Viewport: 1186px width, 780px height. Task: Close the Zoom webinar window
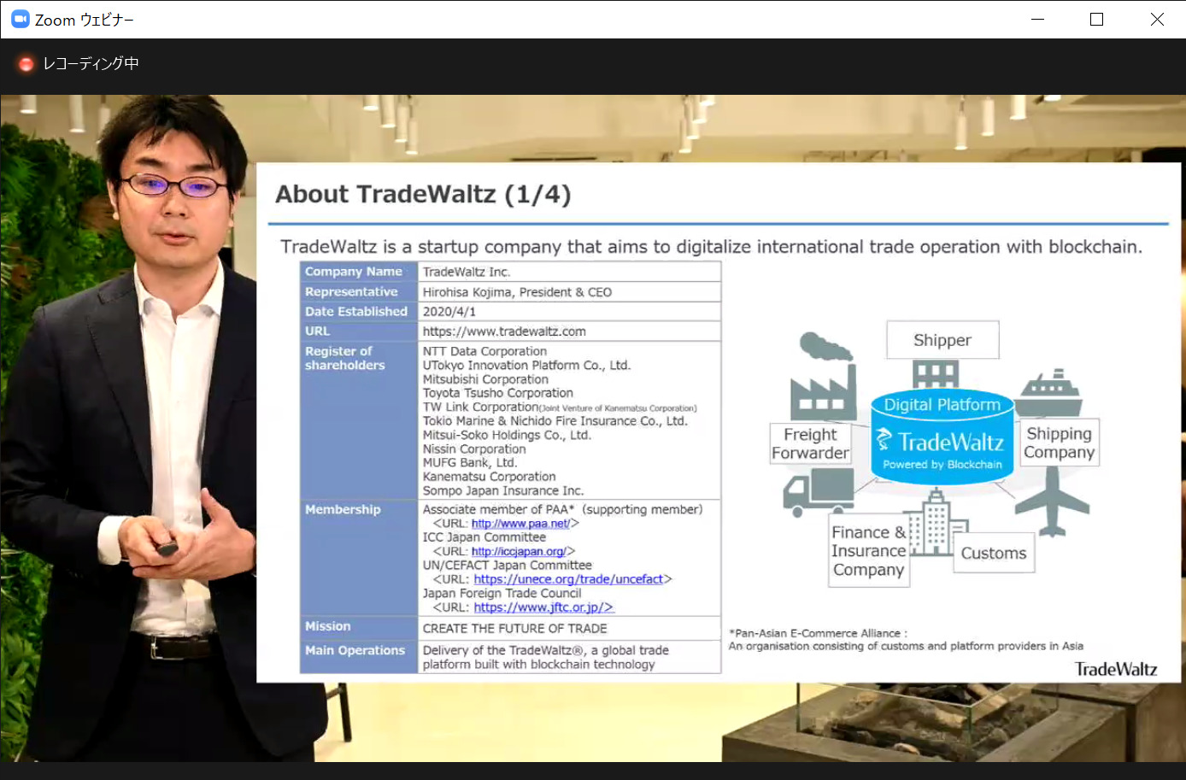click(1156, 19)
